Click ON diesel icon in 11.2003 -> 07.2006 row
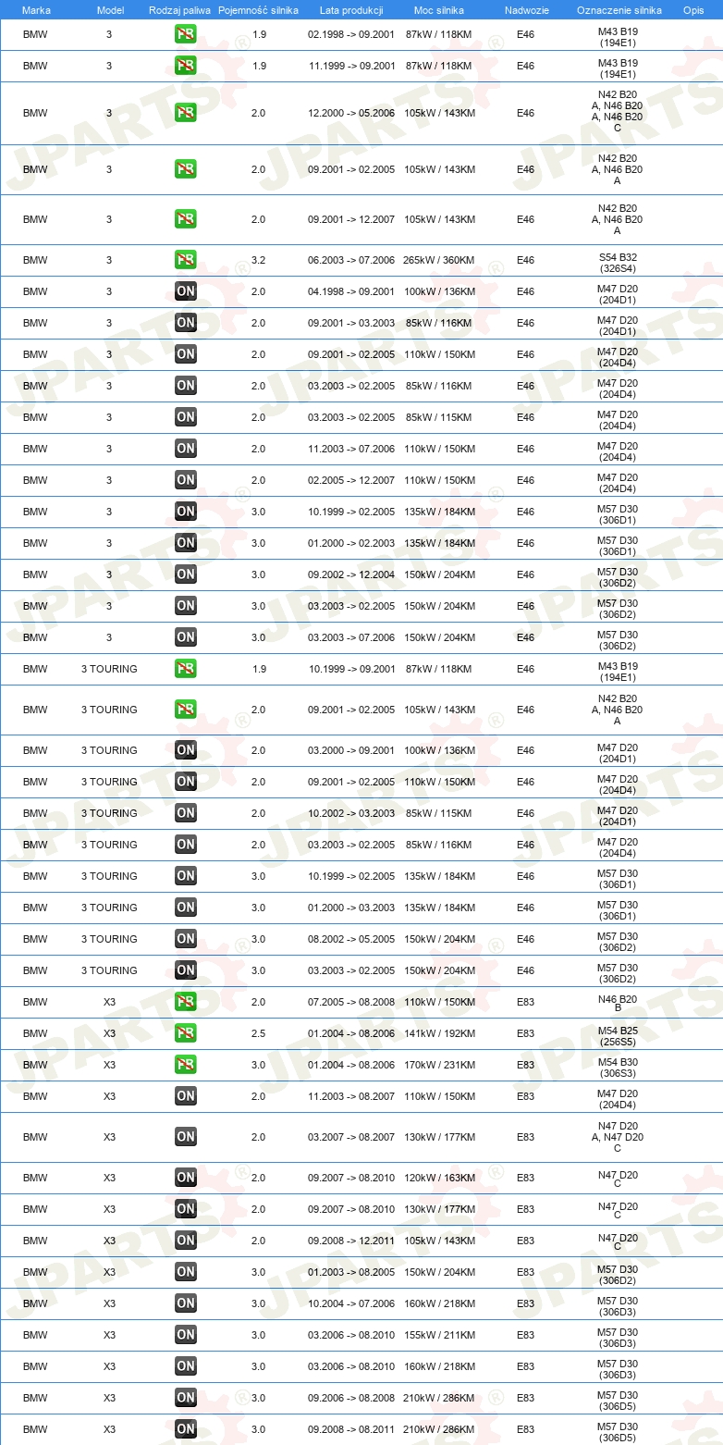This screenshot has width=723, height=1445. 186,449
